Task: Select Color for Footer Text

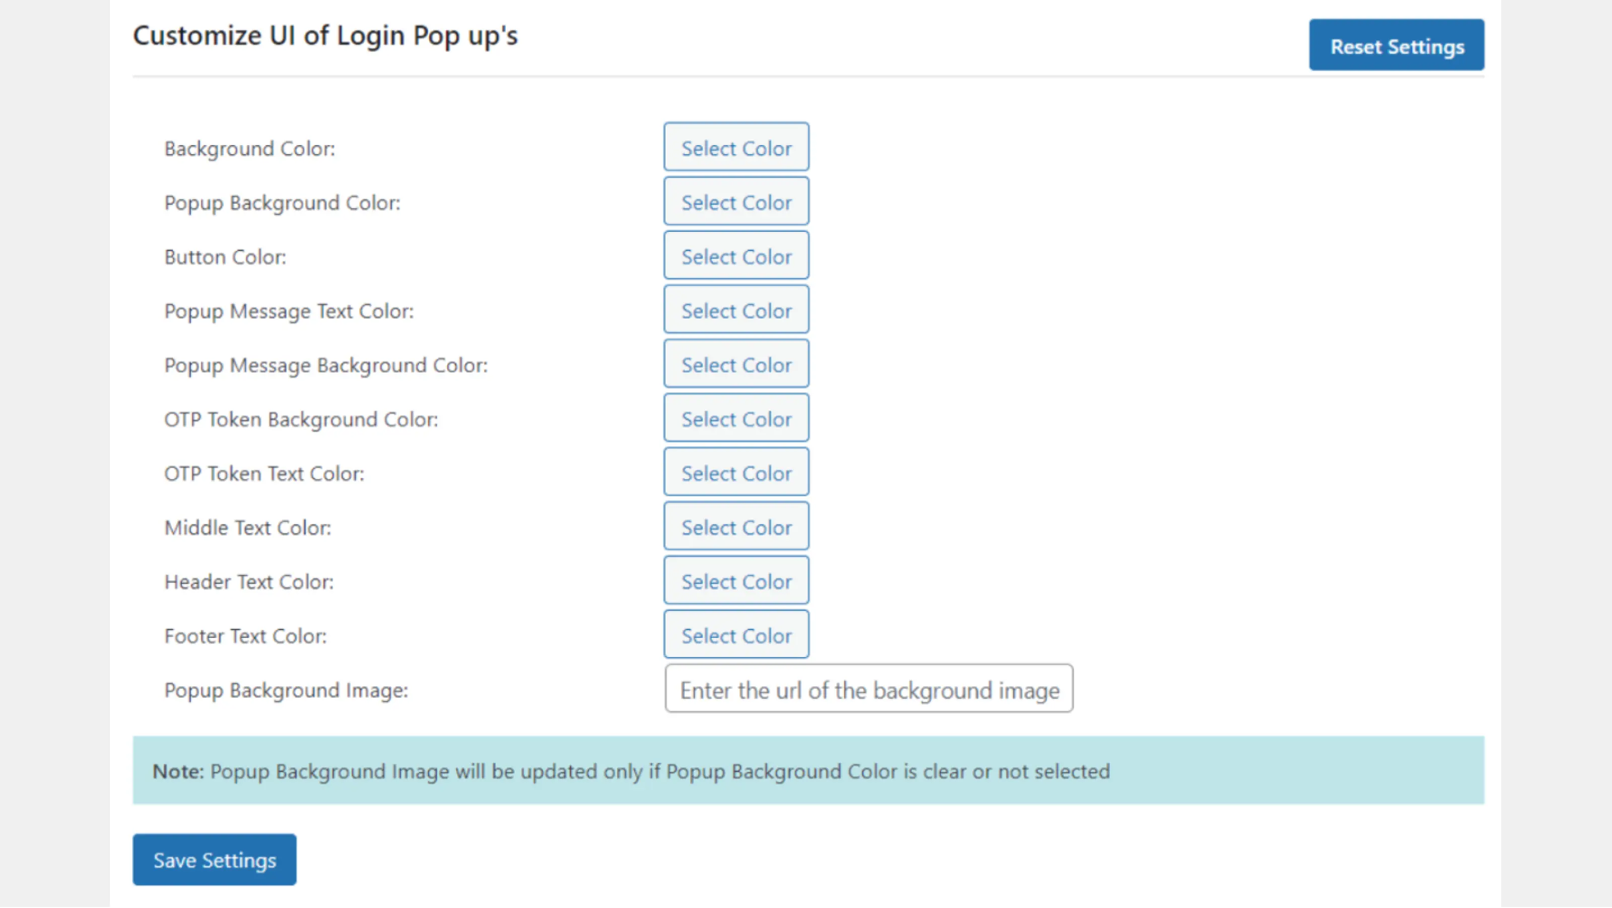Action: tap(736, 634)
